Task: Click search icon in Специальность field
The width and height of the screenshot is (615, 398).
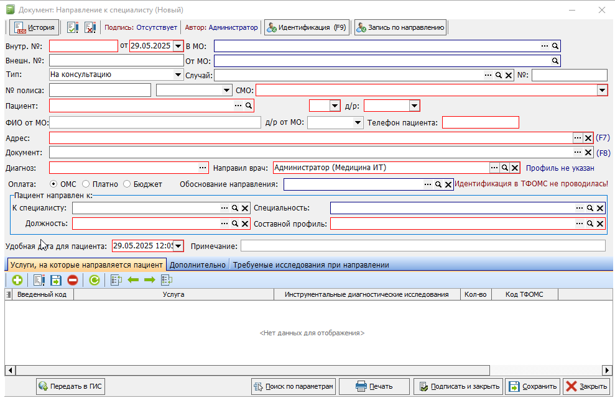Action: point(590,208)
